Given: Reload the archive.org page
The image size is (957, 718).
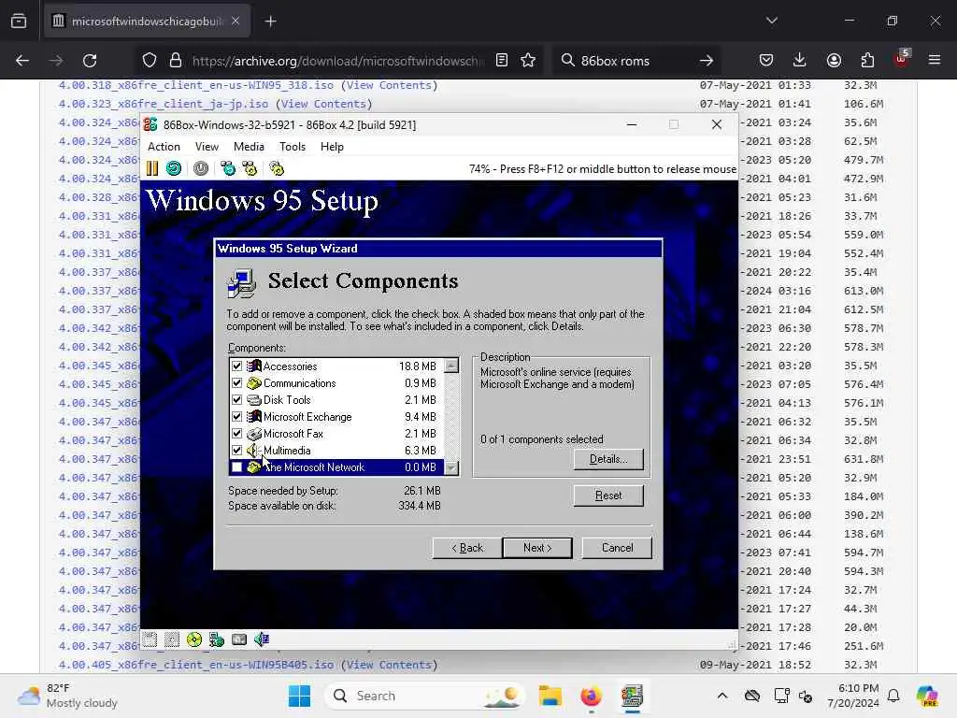Looking at the screenshot, I should tap(90, 61).
